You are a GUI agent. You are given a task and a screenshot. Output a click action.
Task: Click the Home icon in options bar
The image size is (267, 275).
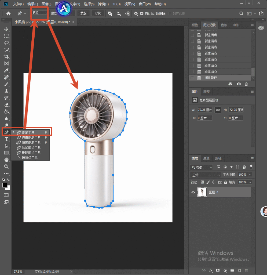[x=8, y=13]
